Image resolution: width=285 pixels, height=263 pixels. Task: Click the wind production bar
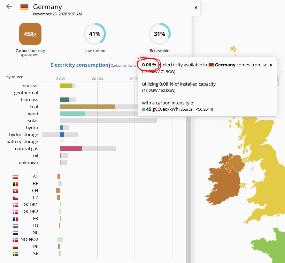pyautogui.click(x=72, y=114)
